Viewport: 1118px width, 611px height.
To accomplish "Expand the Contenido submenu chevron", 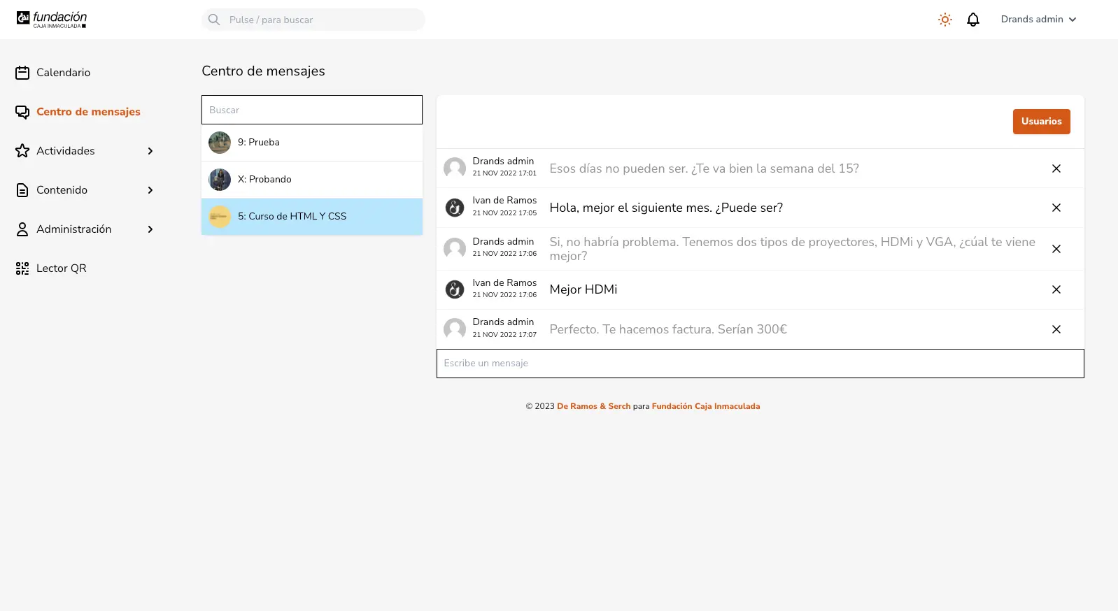I will click(x=150, y=190).
